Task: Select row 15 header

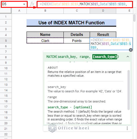Action: tap(6, 96)
